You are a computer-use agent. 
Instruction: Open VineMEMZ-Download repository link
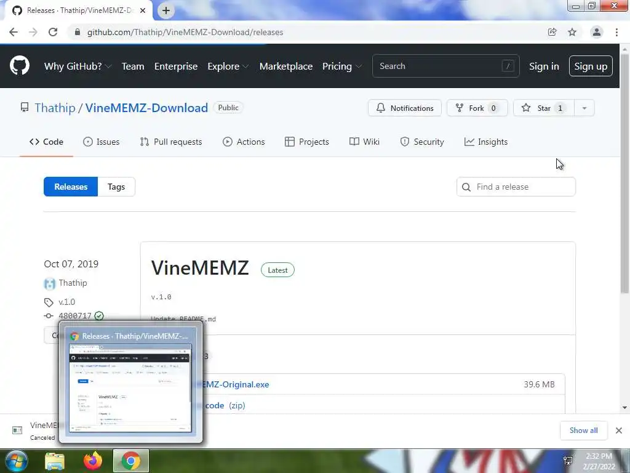click(x=146, y=108)
